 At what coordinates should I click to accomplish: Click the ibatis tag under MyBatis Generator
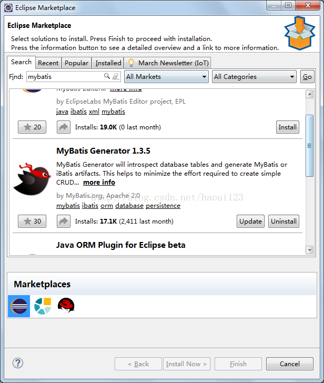coord(90,206)
